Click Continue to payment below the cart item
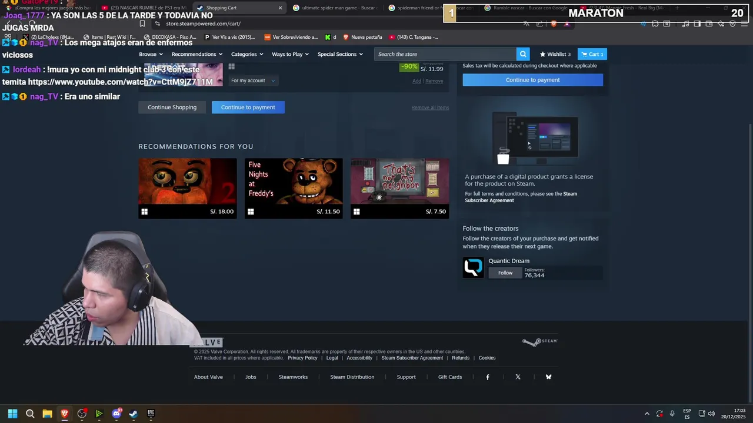 click(248, 107)
